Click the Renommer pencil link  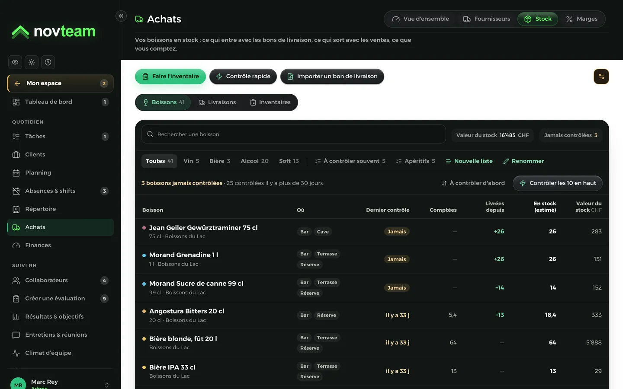(x=523, y=161)
